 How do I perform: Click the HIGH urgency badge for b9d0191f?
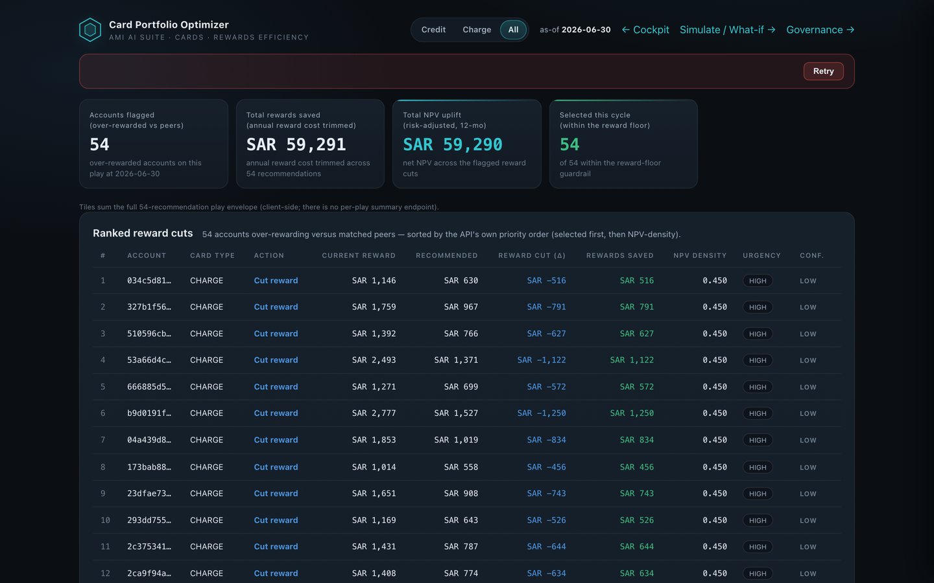point(758,414)
